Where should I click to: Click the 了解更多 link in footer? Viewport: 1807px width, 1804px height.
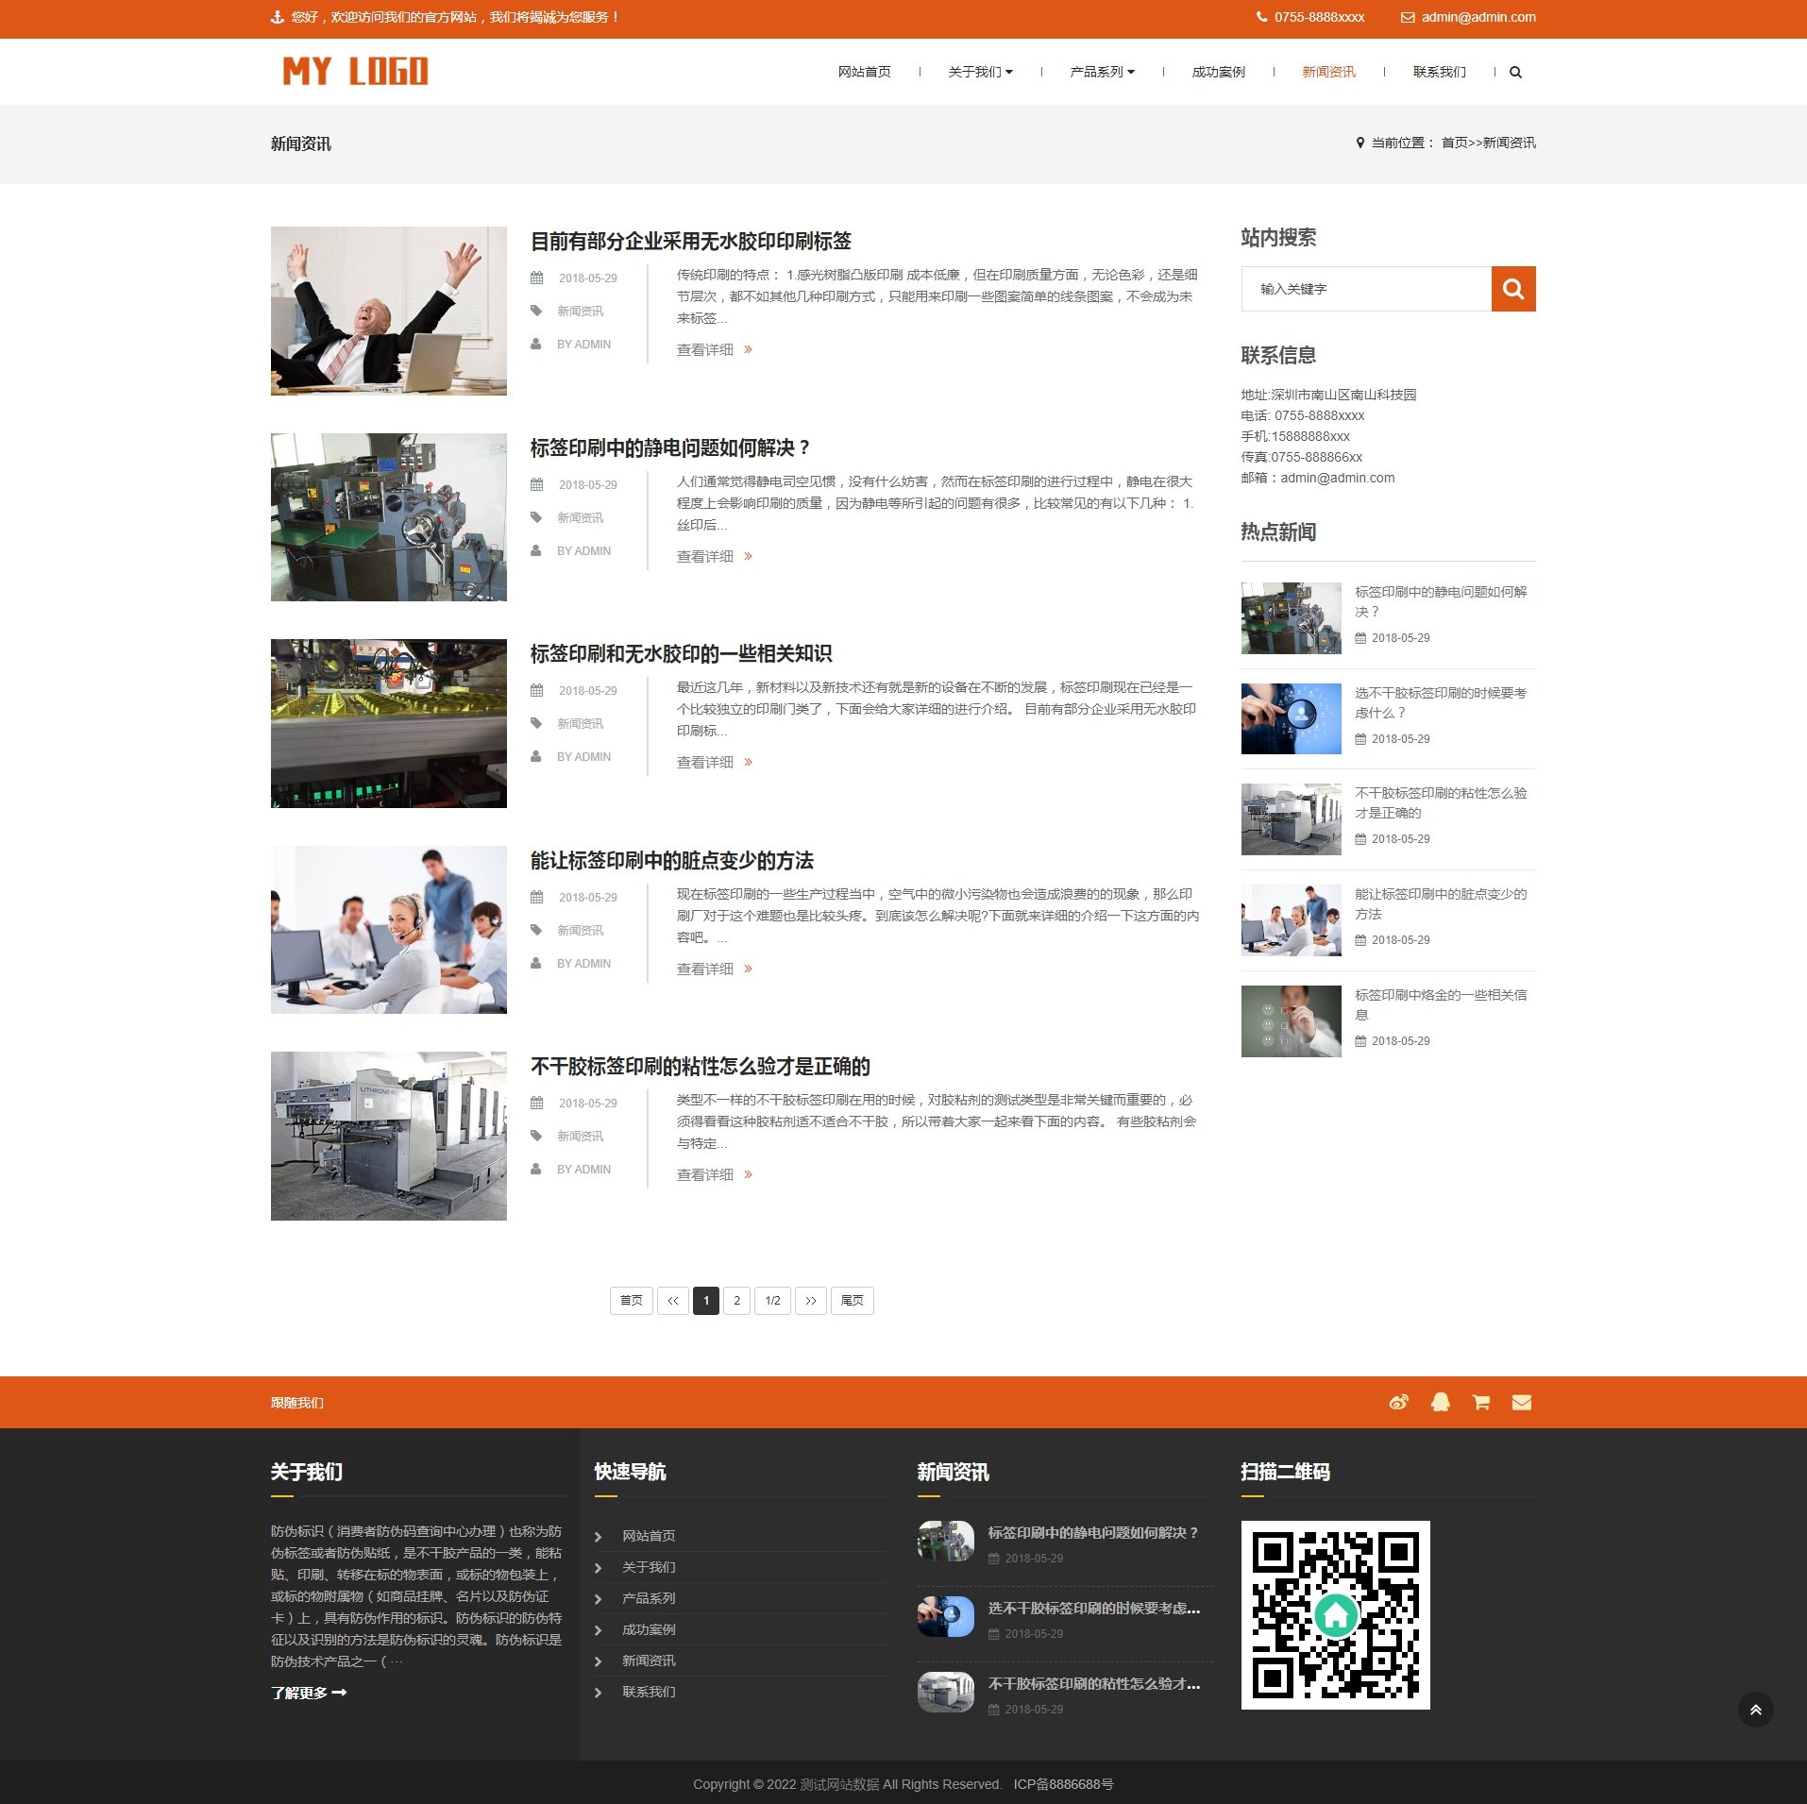click(x=309, y=1693)
